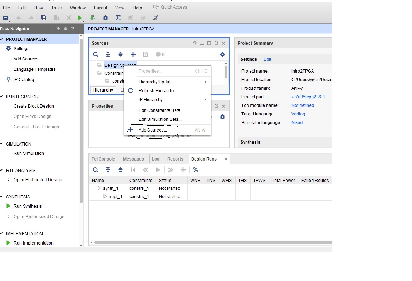Click the percent icon in the Design Runs toolbar
This screenshot has width=412, height=281.
point(195,170)
